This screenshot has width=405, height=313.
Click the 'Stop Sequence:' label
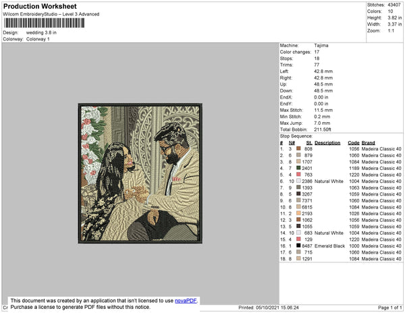click(296, 136)
